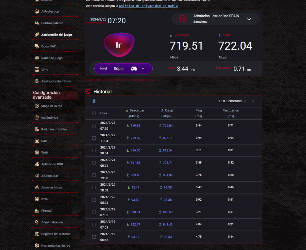Check the 2024/9/23 07:20 result row
The width and height of the screenshot is (306, 250).
pos(94,126)
